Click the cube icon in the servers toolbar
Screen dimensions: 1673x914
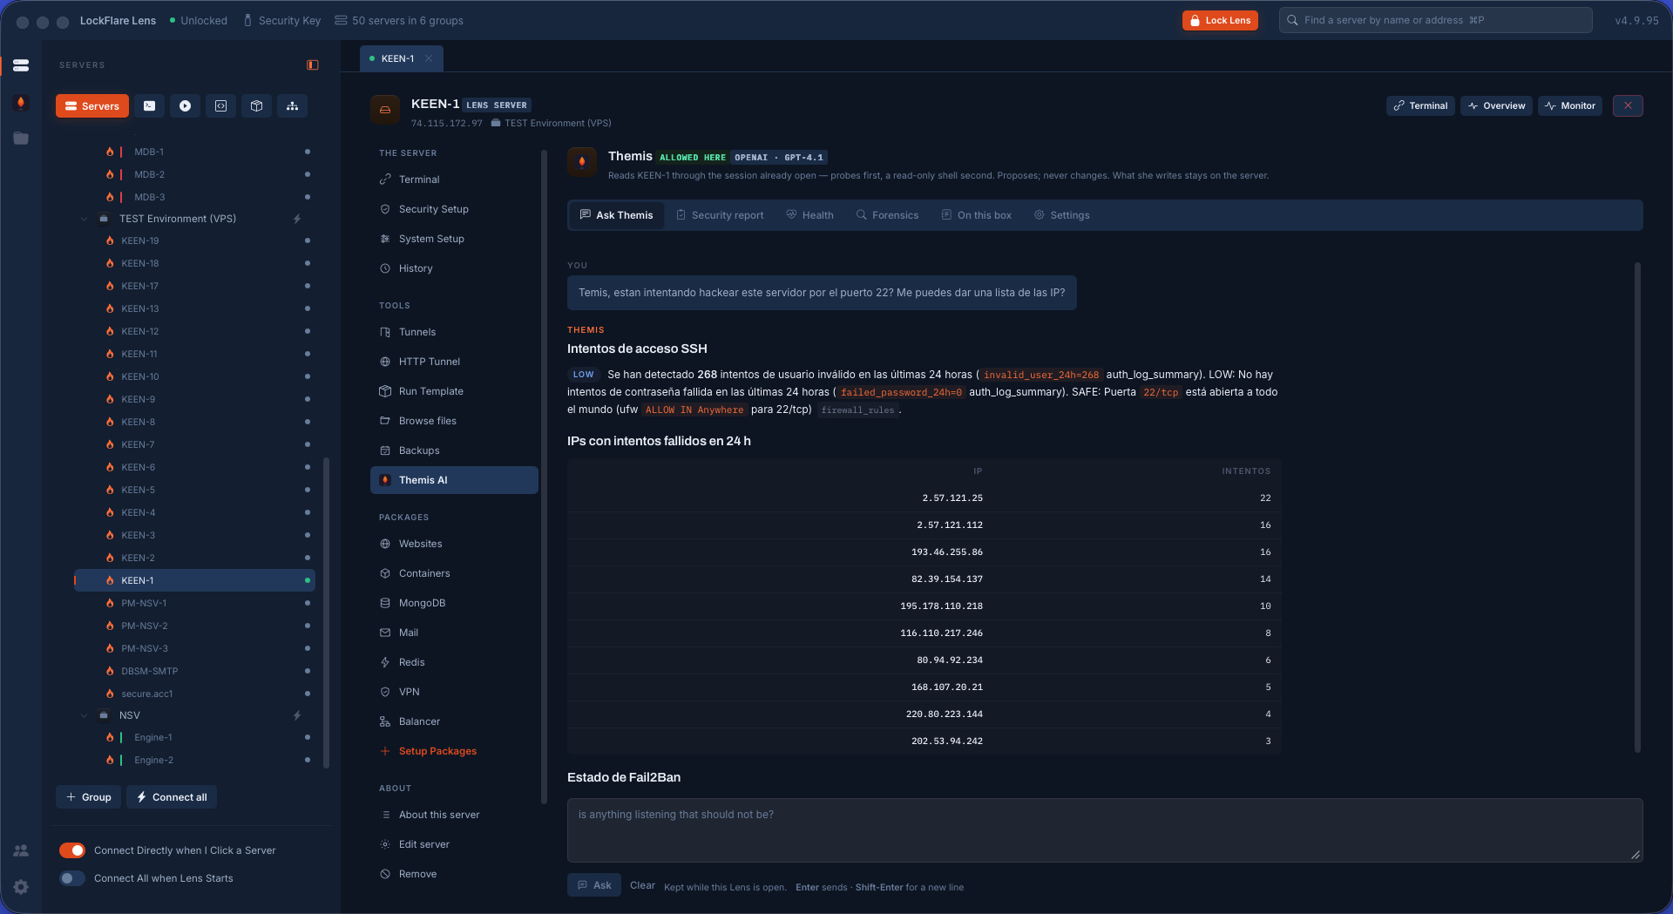257,106
